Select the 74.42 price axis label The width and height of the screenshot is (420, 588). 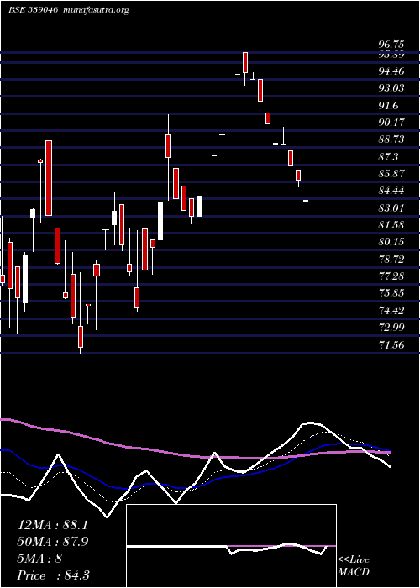point(391,311)
